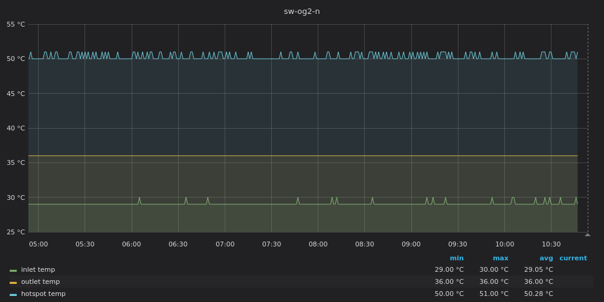Click the 55 °C y-axis label
Viewport: 604px width, 302px height.
(x=16, y=24)
